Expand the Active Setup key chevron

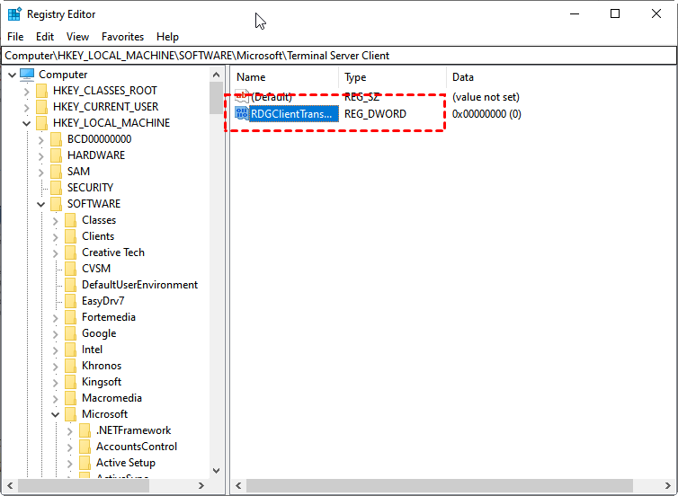[x=69, y=463]
